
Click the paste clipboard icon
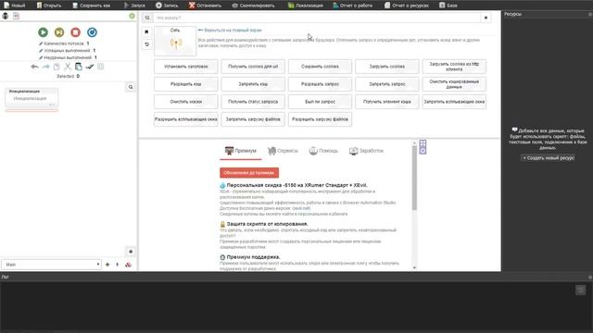(x=78, y=67)
